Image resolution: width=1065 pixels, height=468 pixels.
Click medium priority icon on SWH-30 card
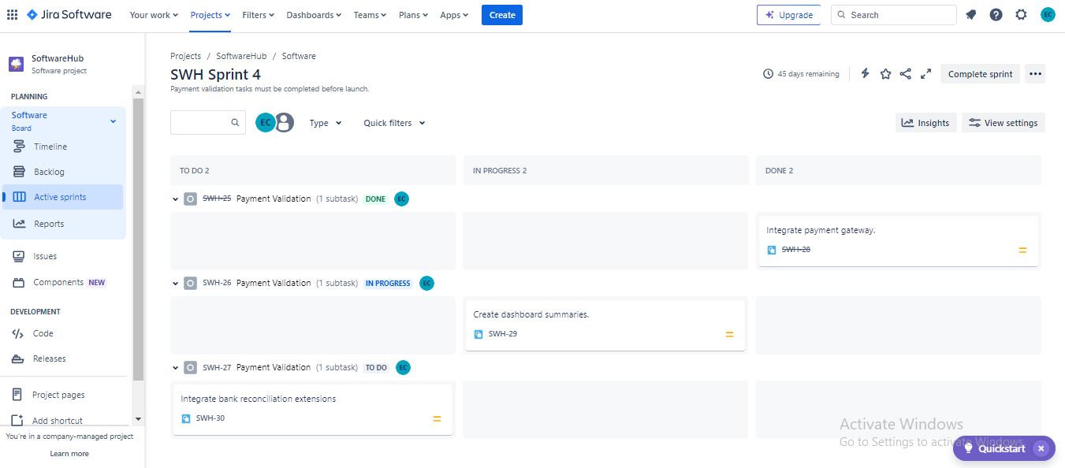tap(437, 418)
